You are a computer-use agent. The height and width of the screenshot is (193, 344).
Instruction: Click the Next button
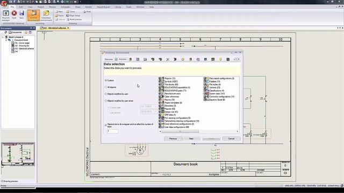(191, 139)
